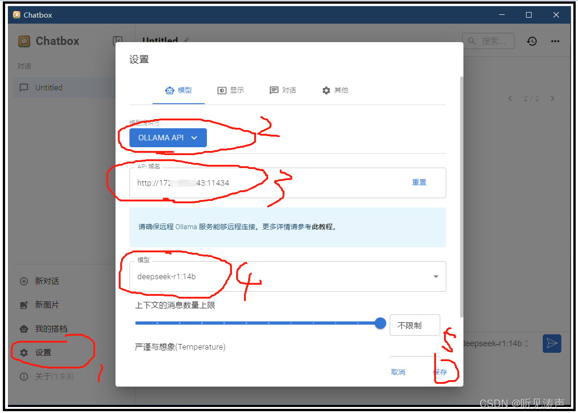Switch to the 显示 display tab
This screenshot has height=413, width=578.
coord(231,90)
